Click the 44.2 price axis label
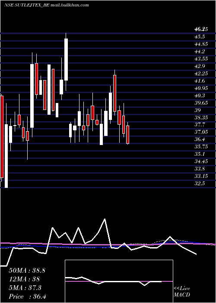The width and height of the screenshot is (216, 303). click(200, 52)
